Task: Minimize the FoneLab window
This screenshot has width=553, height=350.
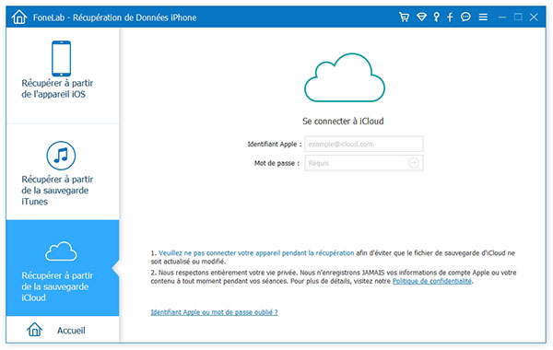Action: pos(502,17)
